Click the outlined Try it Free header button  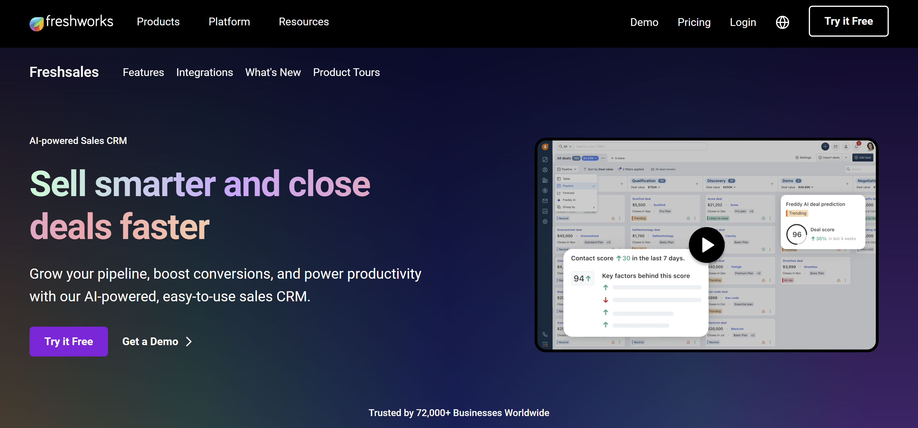[848, 21]
